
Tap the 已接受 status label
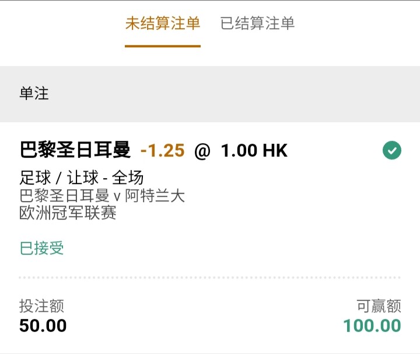41,248
